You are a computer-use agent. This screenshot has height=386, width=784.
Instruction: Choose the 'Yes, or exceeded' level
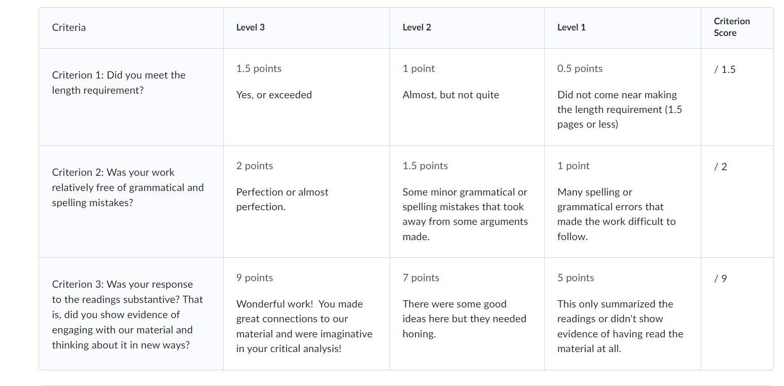[274, 95]
